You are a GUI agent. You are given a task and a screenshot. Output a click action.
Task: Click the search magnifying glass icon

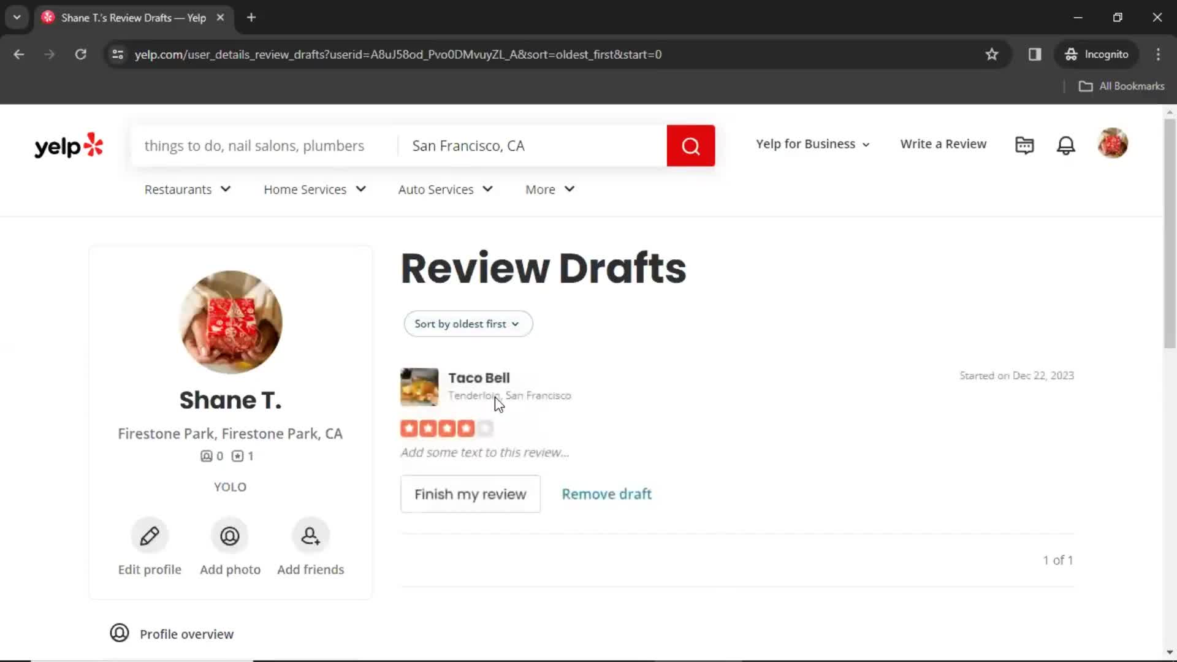point(690,145)
